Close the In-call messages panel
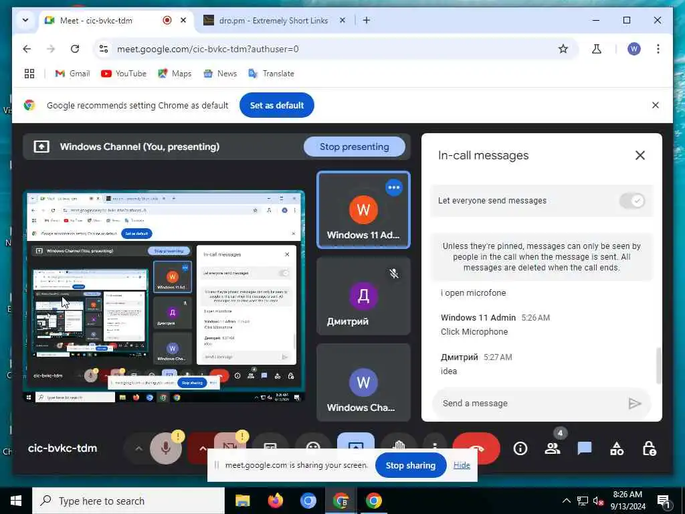 (640, 155)
